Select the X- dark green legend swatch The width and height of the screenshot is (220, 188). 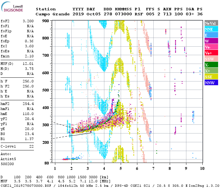(x=211, y=65)
